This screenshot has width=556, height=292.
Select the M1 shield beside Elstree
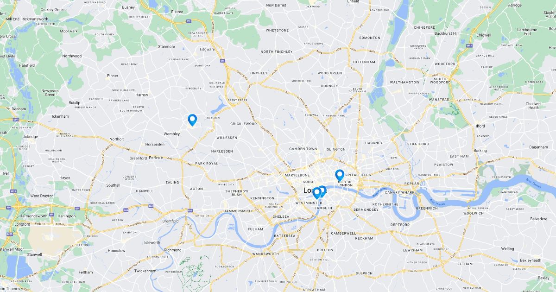coord(189,21)
